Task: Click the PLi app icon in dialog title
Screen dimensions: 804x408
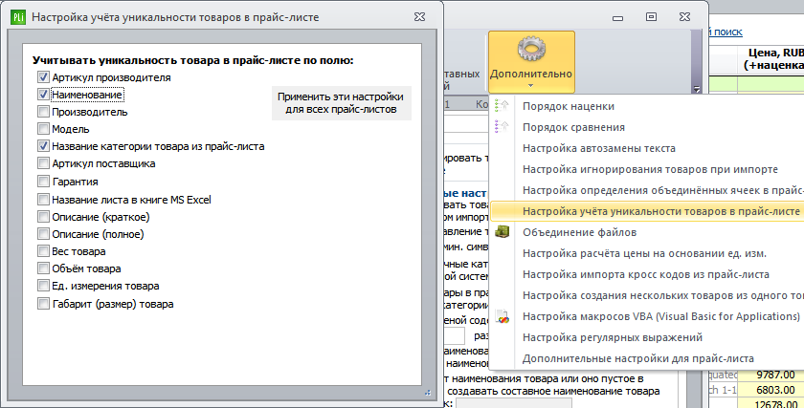Action: 18,17
